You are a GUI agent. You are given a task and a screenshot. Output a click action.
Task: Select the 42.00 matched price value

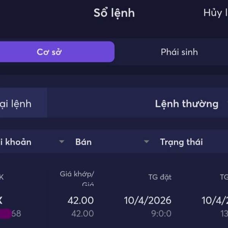[81, 200]
